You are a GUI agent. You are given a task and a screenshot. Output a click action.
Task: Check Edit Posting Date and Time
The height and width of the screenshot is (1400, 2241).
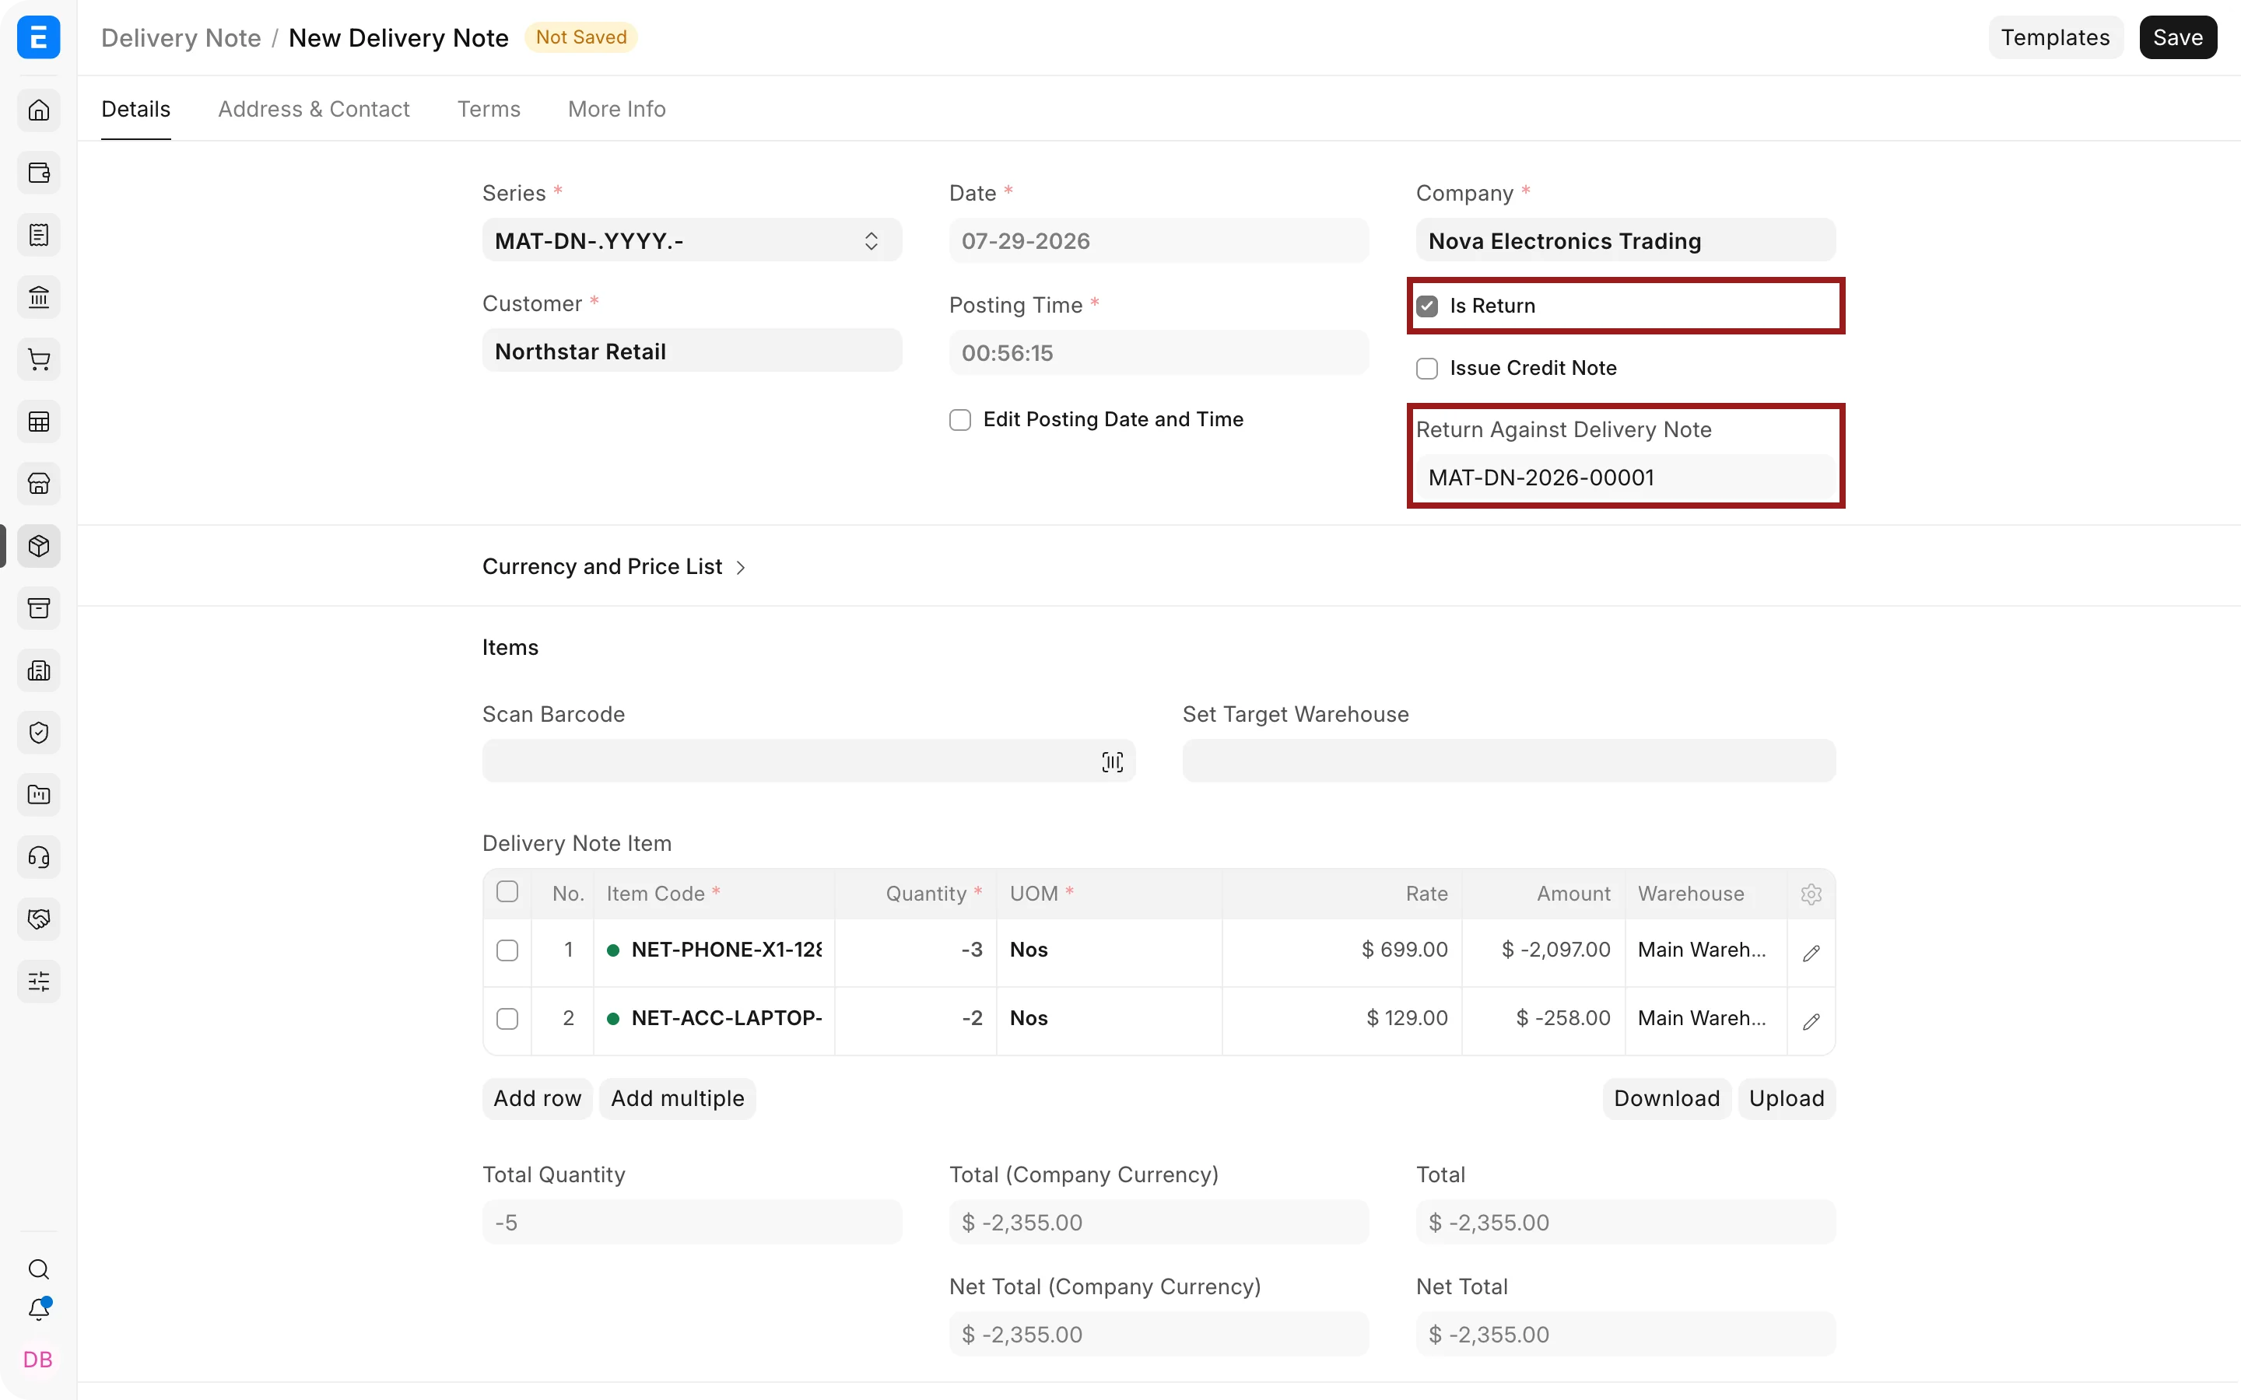(960, 420)
